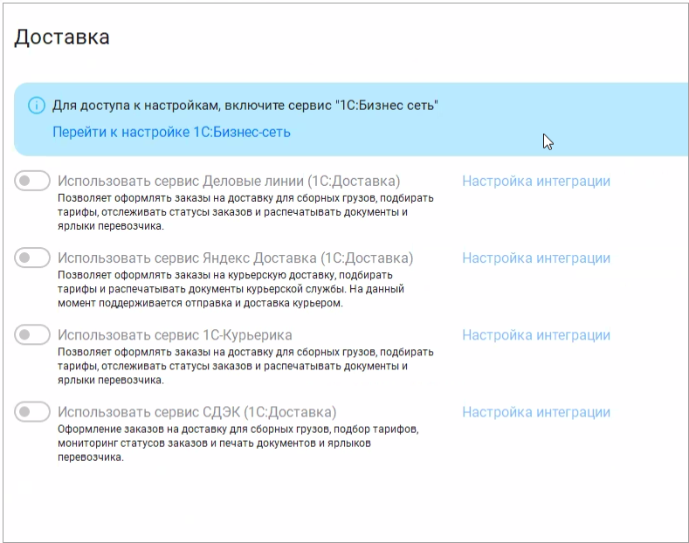Click the Деловые линии description paragraph

[x=245, y=212]
